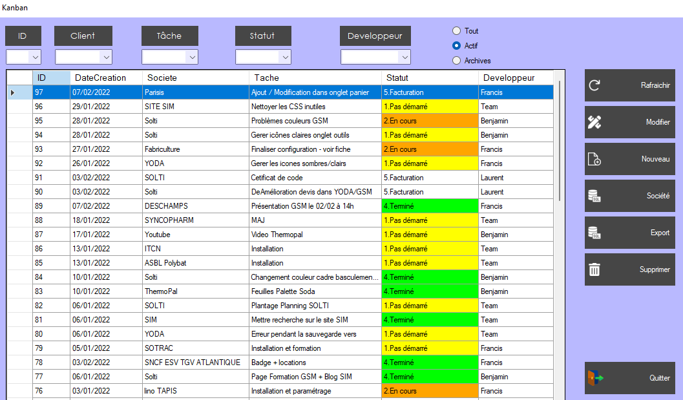
Task: Click the yellow status cell of row 96
Action: coord(430,107)
